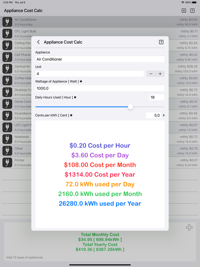Tap the Central Air plug icon

[x=7, y=69]
